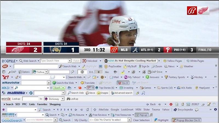Screen dimensions: 219x123
Task: Select the Teoma search engine link
Action: pos(156,110)
